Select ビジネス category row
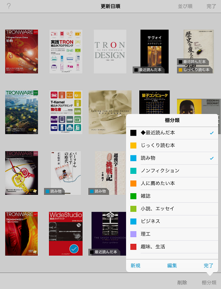221x289 pixels. point(172,221)
